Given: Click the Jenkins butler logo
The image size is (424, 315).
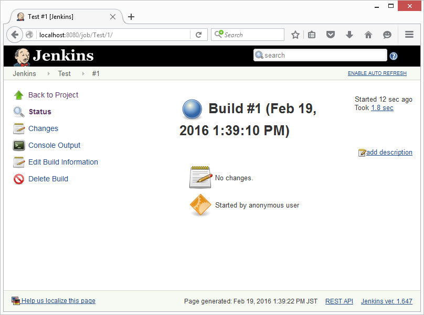Looking at the screenshot, I should (x=22, y=57).
